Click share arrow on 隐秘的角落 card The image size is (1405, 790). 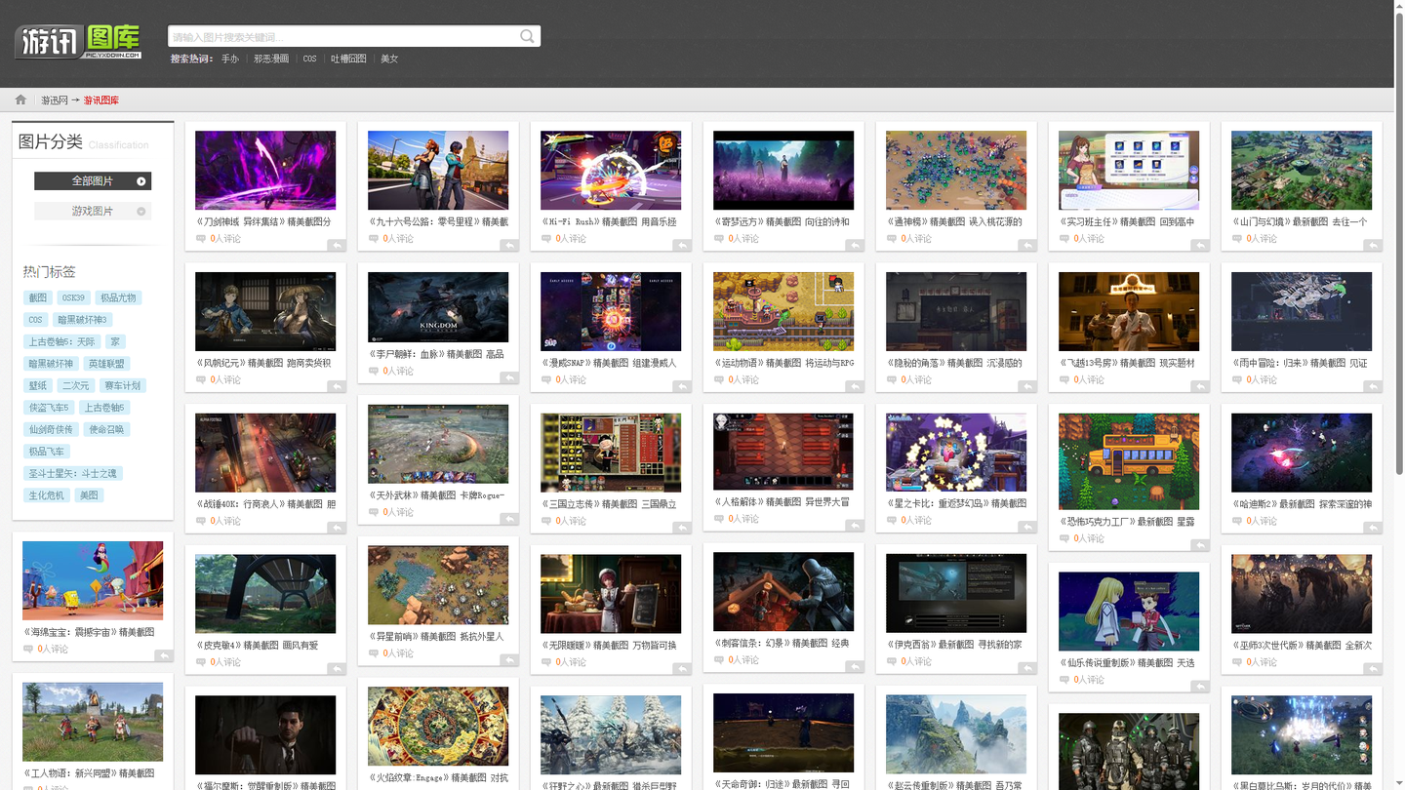(x=1027, y=387)
